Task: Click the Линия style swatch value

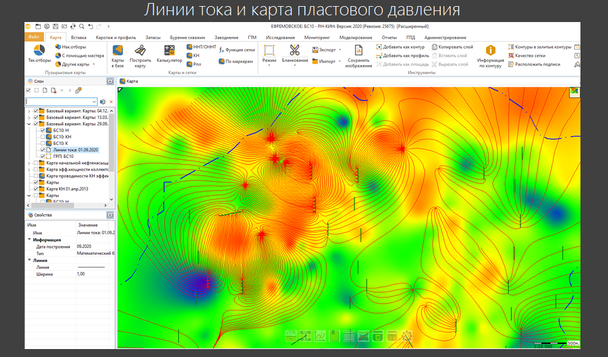Action: pyautogui.click(x=91, y=267)
